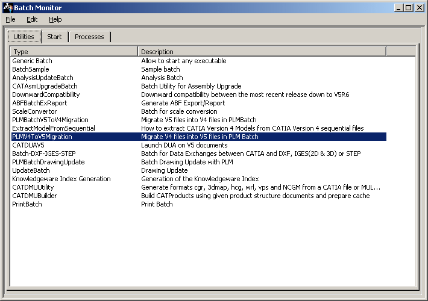Select the ABFBatchExReport row
Image resolution: width=428 pixels, height=301 pixels.
coord(40,103)
